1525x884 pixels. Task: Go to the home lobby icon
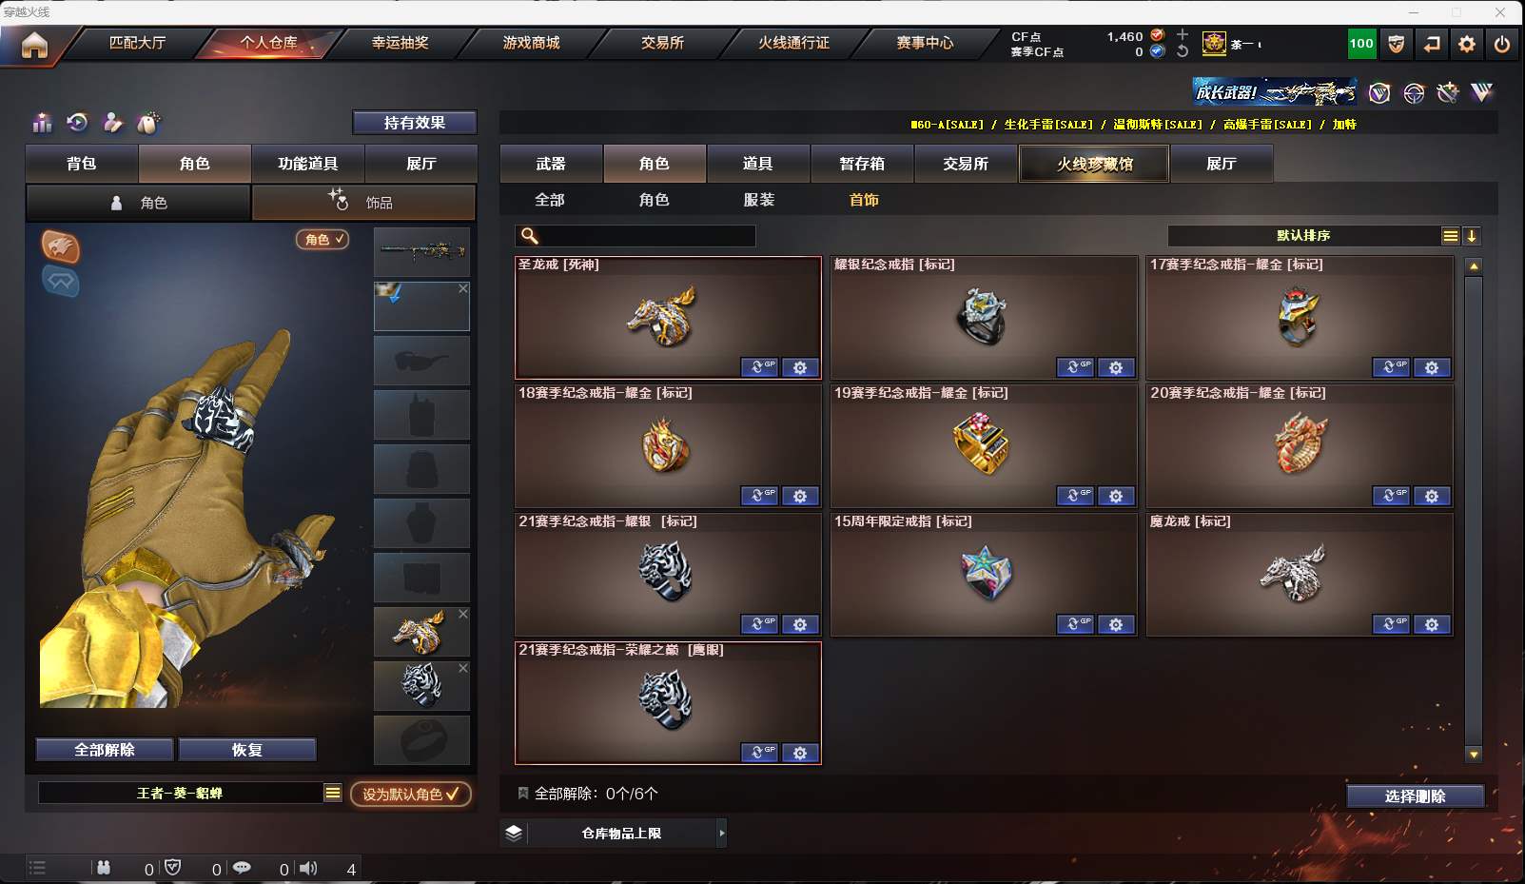click(34, 45)
